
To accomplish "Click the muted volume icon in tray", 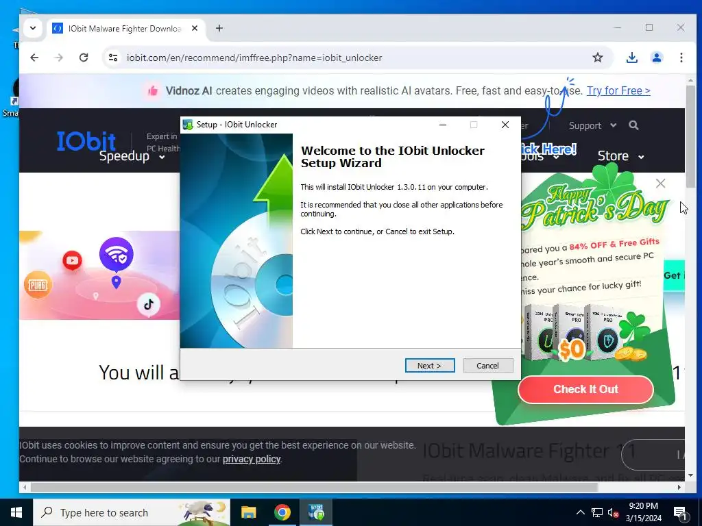I will click(614, 512).
